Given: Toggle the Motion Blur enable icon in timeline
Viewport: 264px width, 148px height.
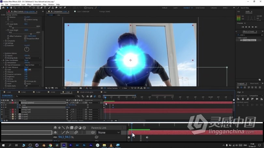Looking at the screenshot, I should (95, 96).
